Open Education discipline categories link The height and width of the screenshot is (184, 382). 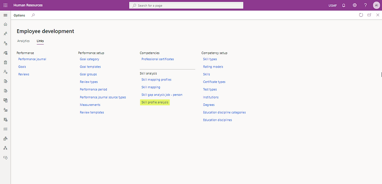pyautogui.click(x=225, y=112)
